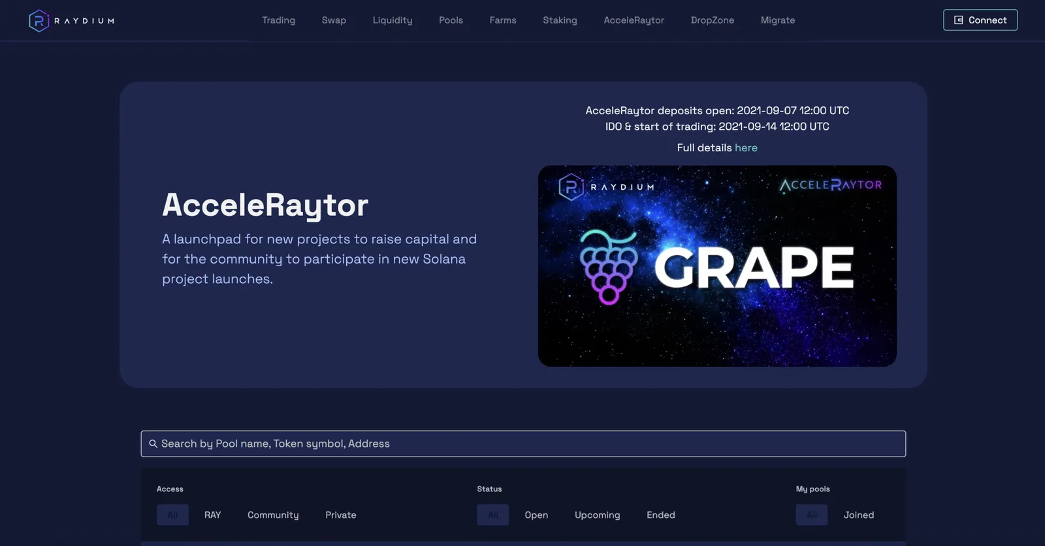Show only Open status pools

tap(536, 515)
